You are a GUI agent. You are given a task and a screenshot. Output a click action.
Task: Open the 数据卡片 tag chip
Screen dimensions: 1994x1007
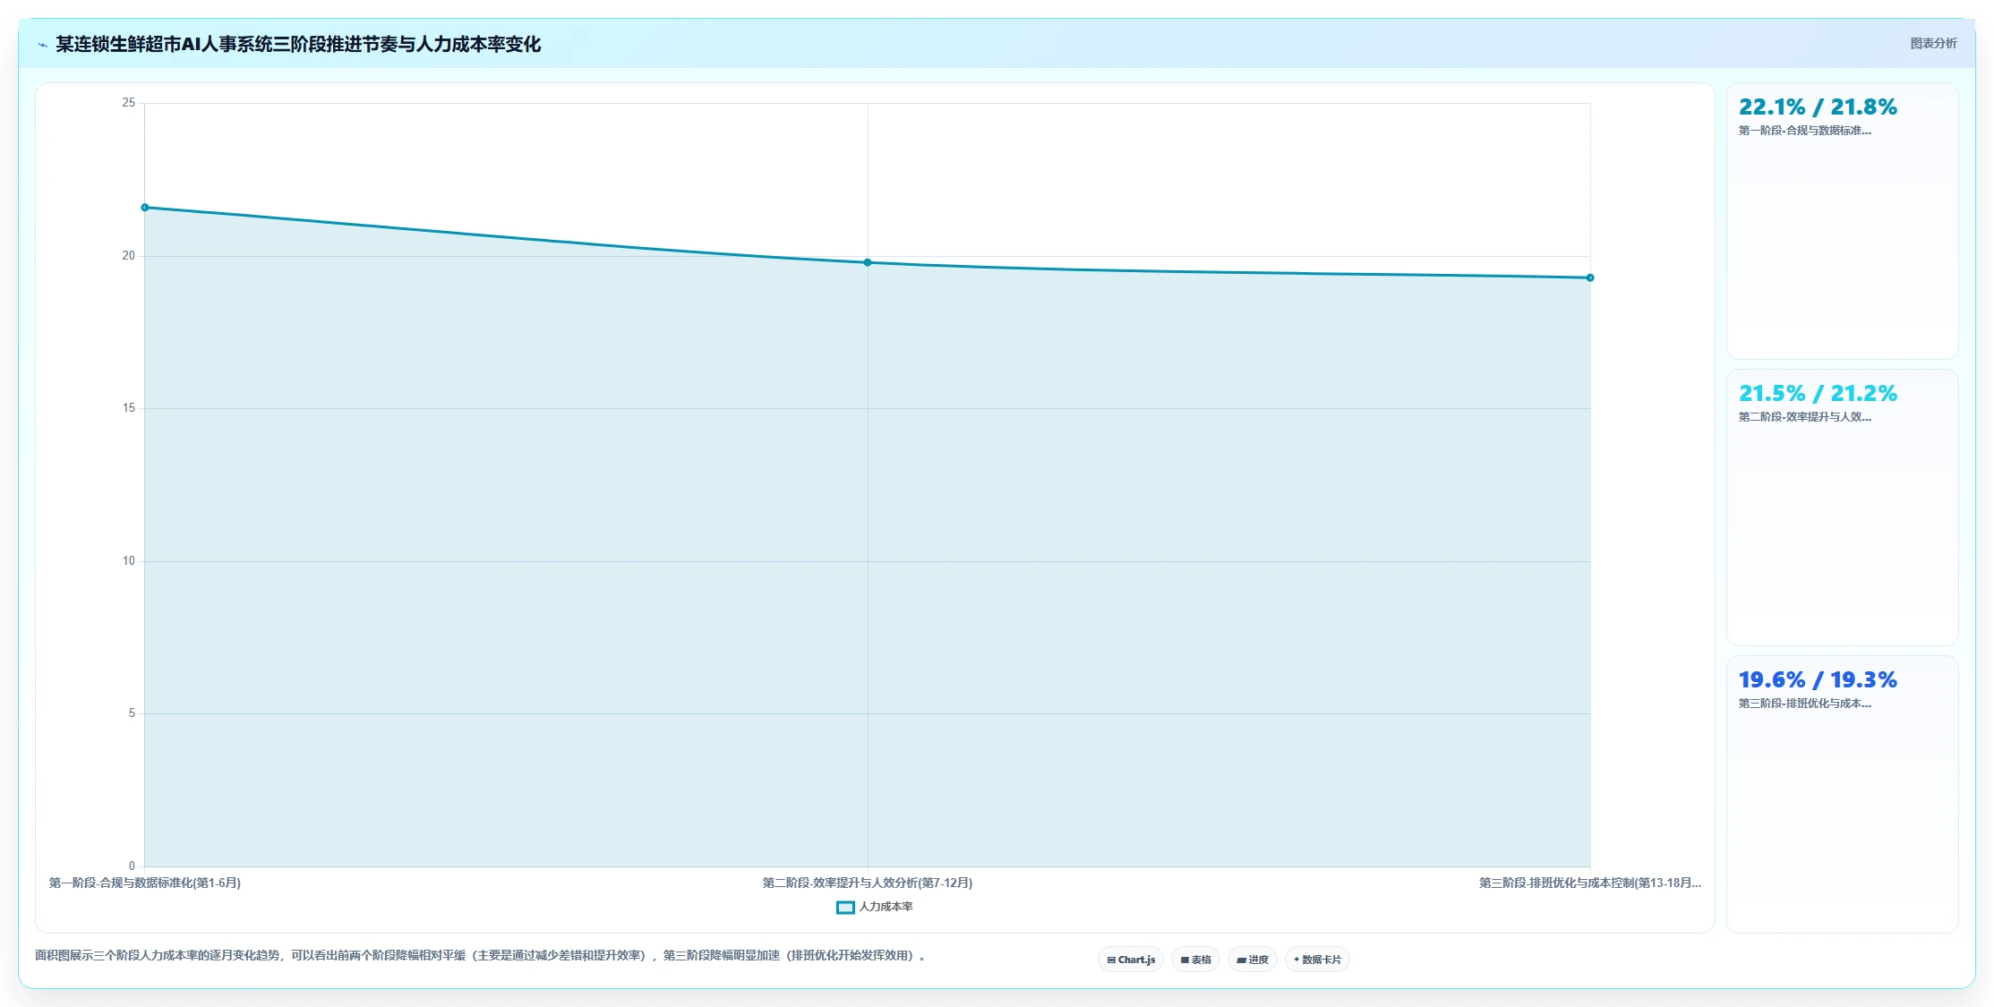click(x=1317, y=960)
